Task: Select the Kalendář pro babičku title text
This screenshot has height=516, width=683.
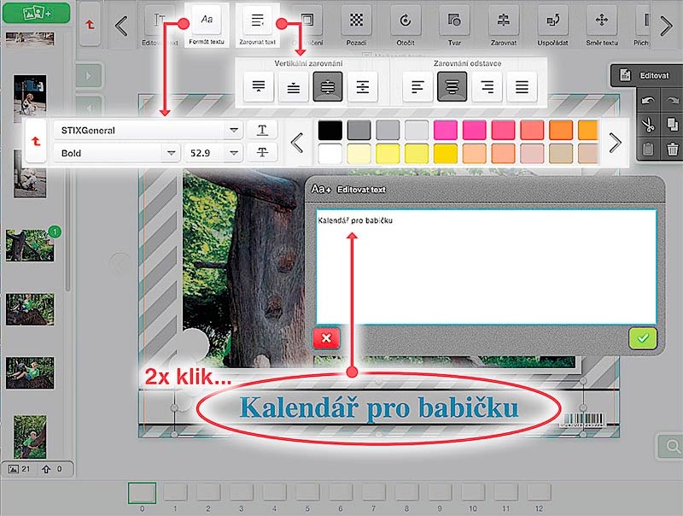Action: [379, 409]
